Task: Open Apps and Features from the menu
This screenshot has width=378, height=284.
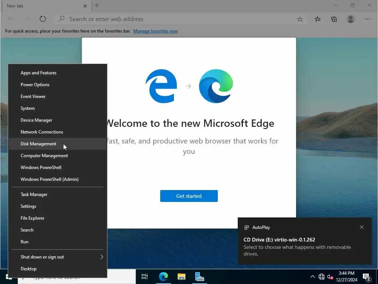Action: (58, 73)
